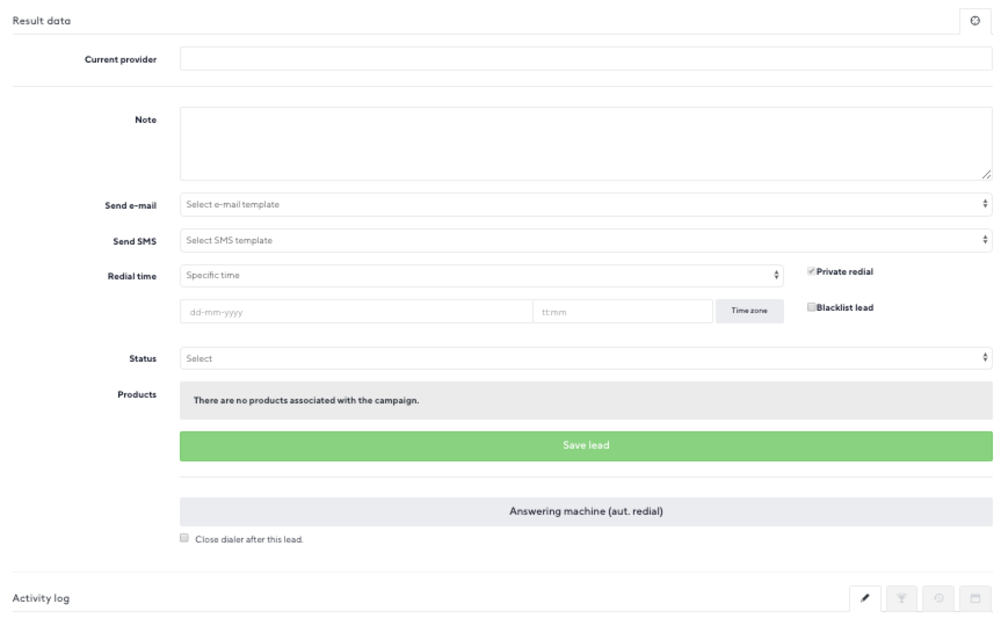Click the 'Status' field label
This screenshot has width=1001, height=633.
pos(143,359)
